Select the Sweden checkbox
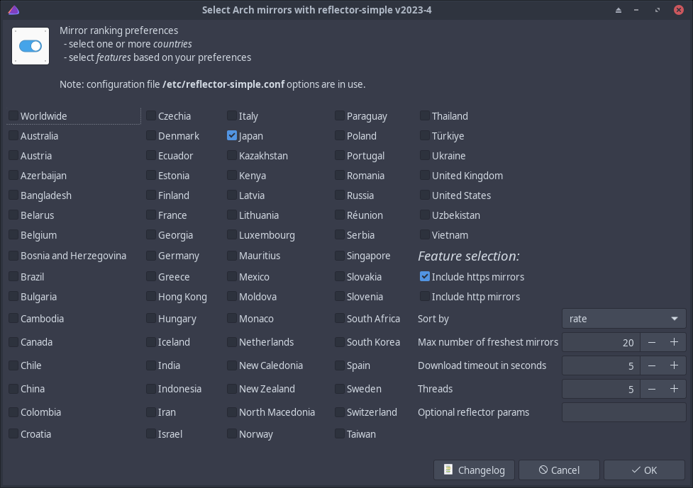The width and height of the screenshot is (693, 488). (340, 389)
